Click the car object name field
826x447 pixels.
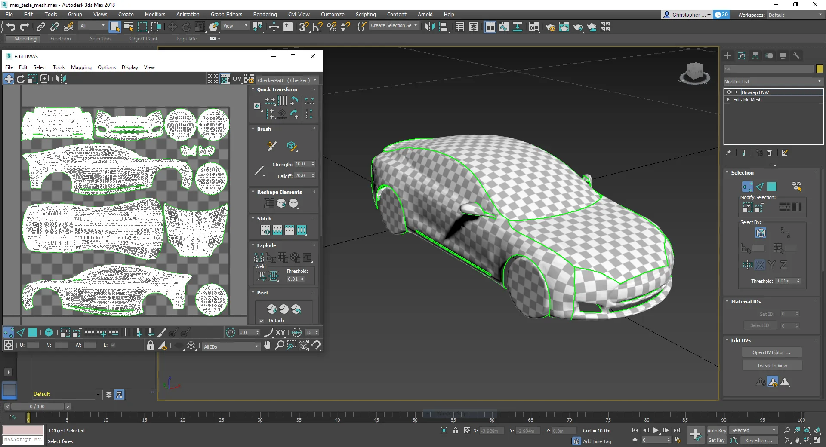coord(768,69)
